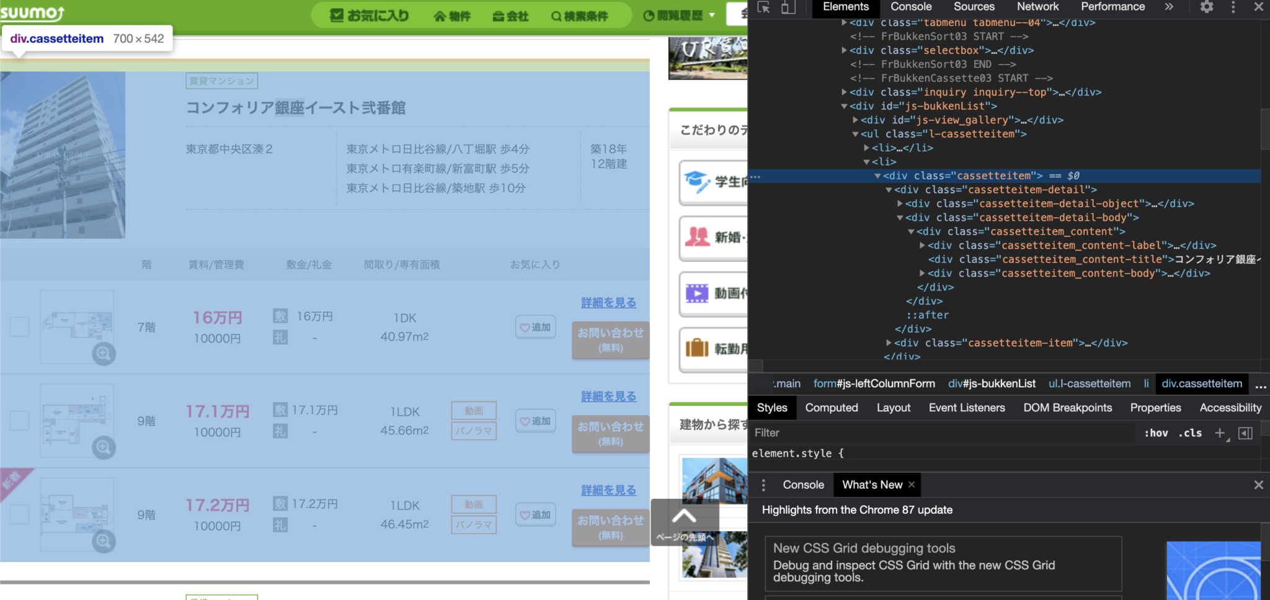Click the SUUMO logo
This screenshot has width=1270, height=600.
pyautogui.click(x=32, y=12)
